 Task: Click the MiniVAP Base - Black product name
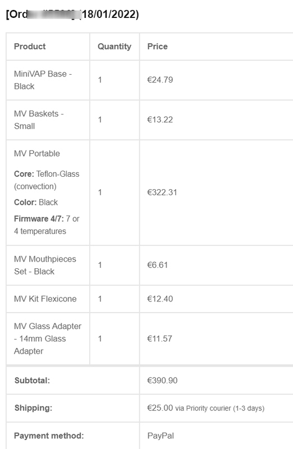coord(43,80)
